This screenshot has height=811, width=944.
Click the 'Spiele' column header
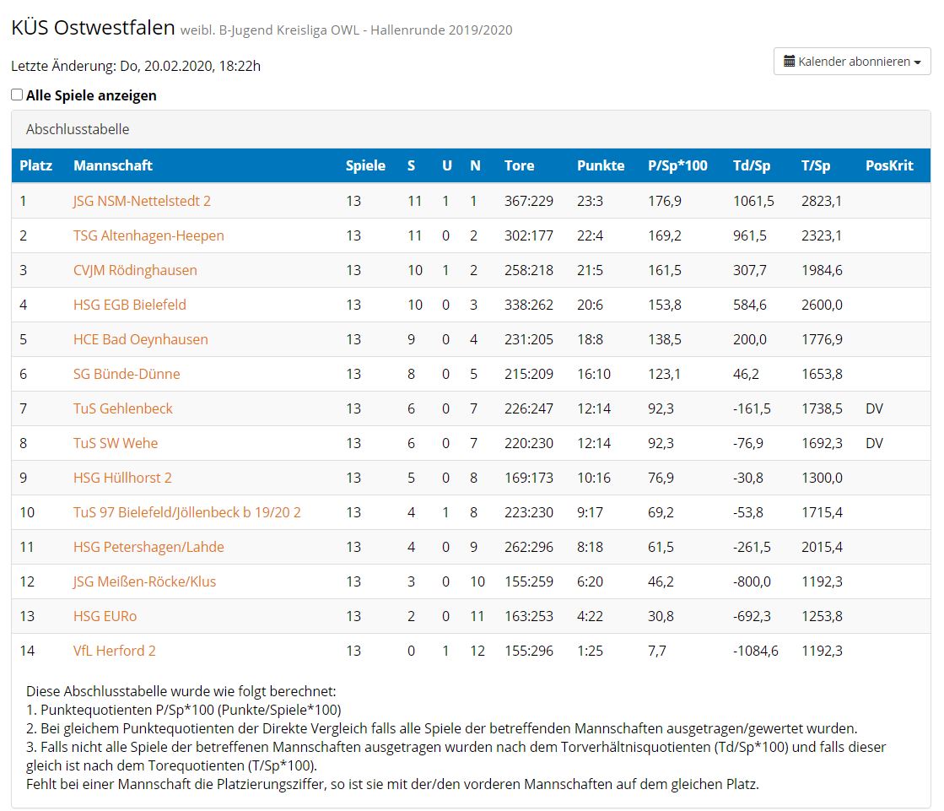(365, 165)
